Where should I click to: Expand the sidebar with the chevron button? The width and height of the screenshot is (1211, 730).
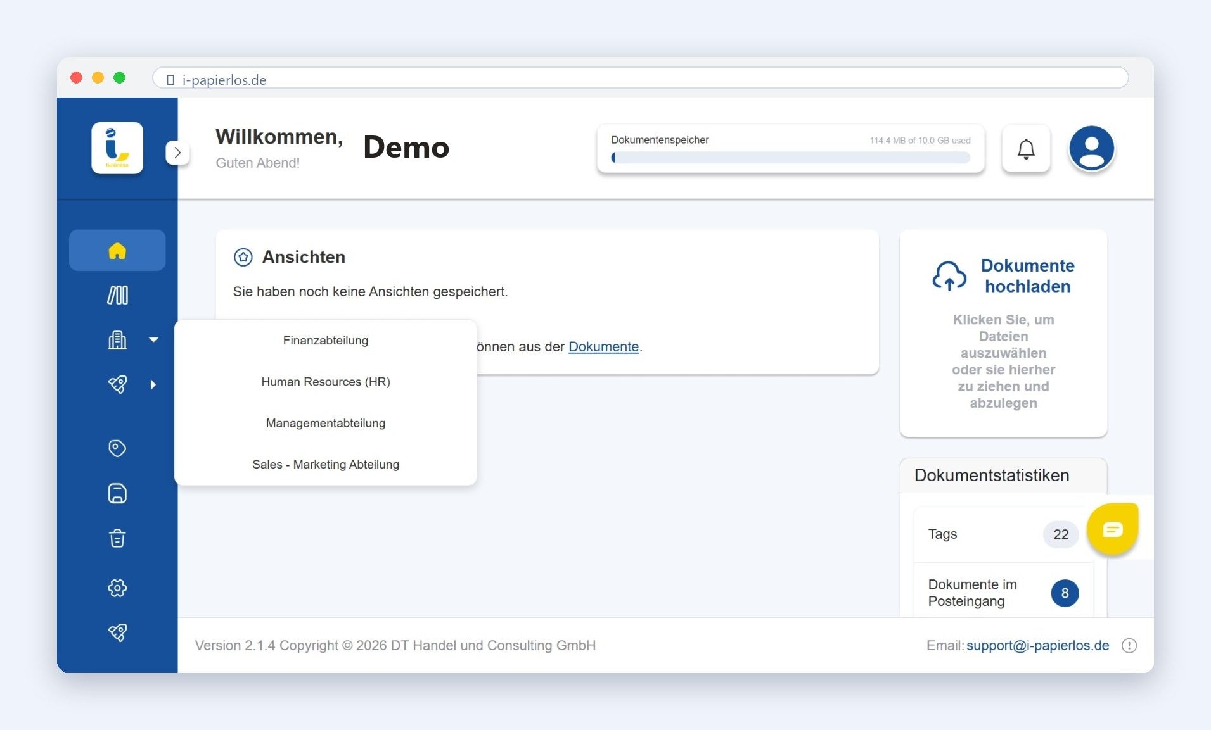[177, 153]
